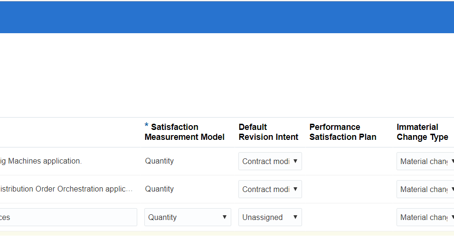Screen dimensions: 454x238
Task: Open Default Revision Intent dropdown for Order Orchestration row
Action: click(270, 189)
